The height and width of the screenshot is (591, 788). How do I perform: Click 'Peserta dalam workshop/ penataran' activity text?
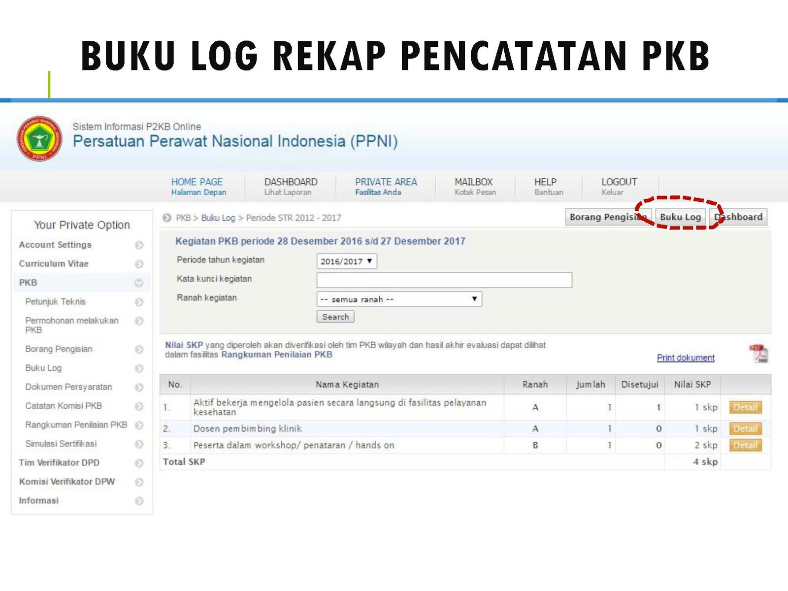pyautogui.click(x=294, y=445)
